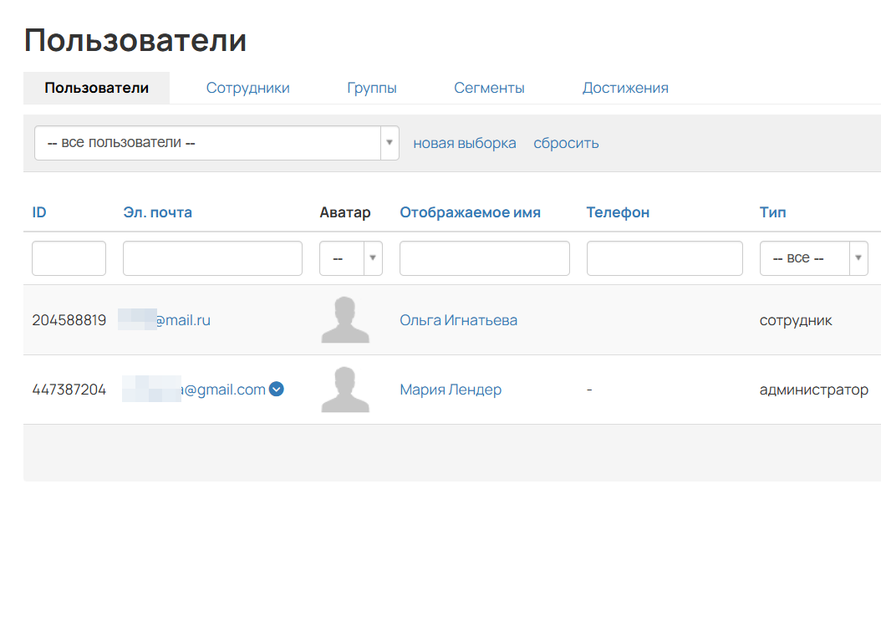Click the verified badge next to gmail address
Image resolution: width=881 pixels, height=637 pixels.
[277, 389]
